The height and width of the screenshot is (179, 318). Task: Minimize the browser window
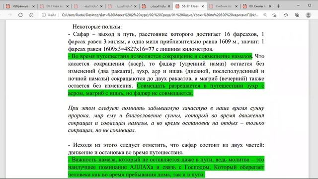298,5
